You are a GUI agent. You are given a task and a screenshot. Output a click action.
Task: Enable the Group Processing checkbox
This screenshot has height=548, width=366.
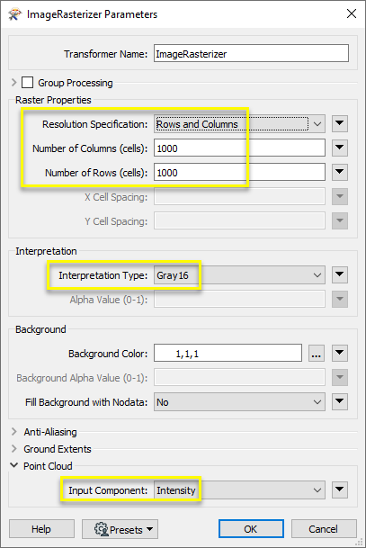[28, 83]
